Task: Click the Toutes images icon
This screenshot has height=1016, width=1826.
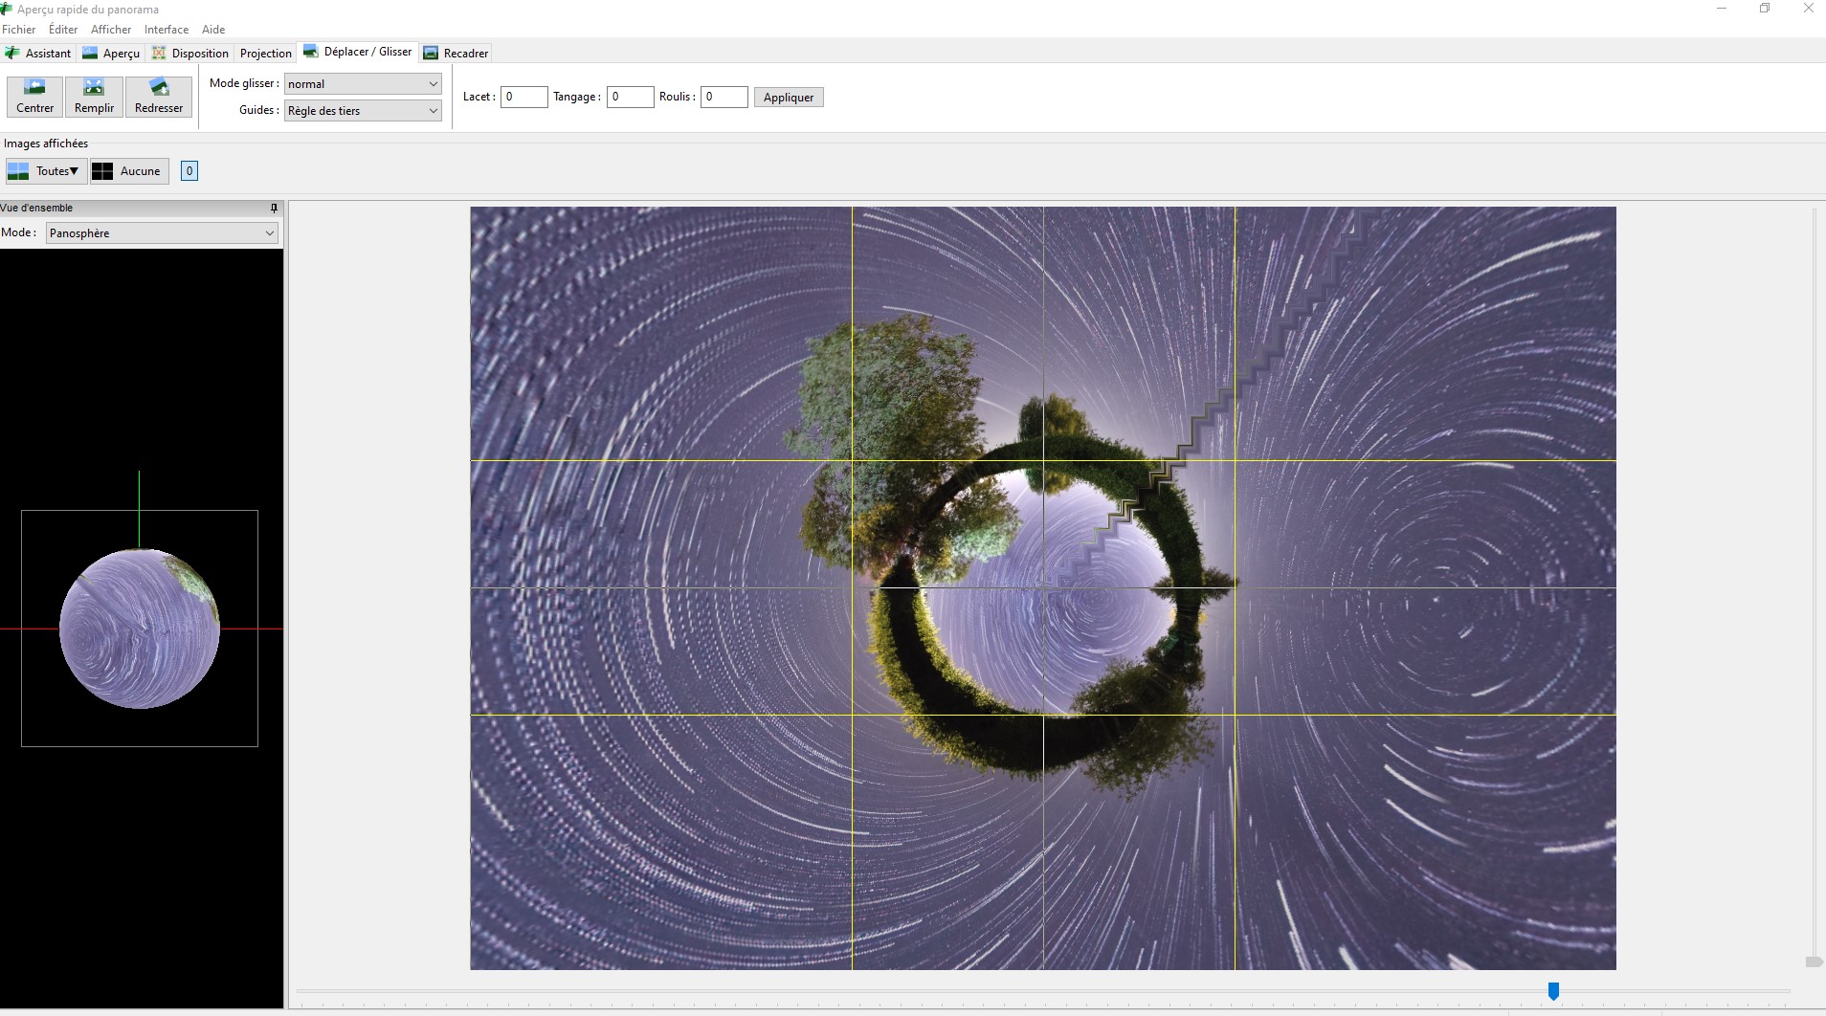Action: (x=18, y=171)
